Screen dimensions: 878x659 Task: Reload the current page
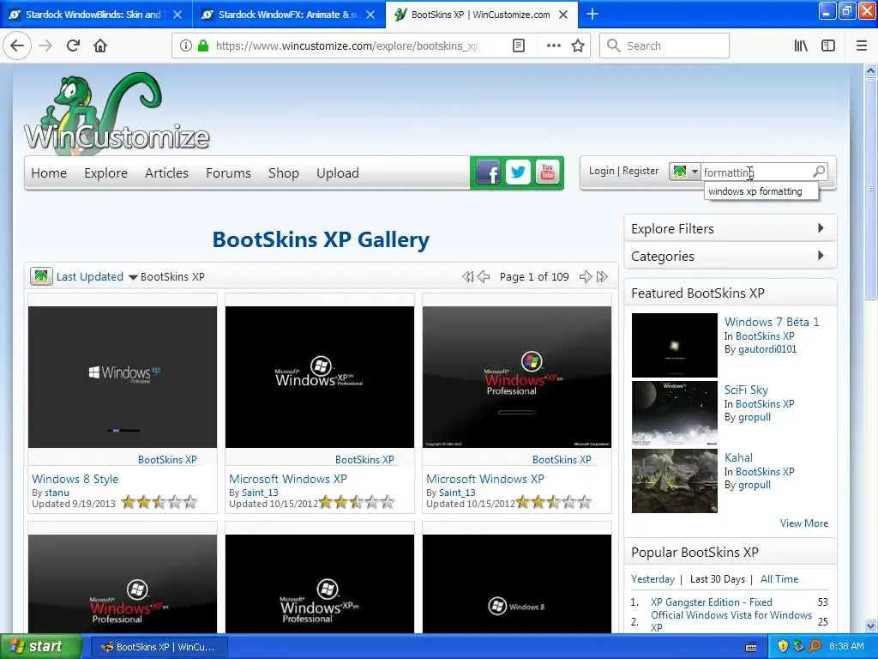coord(73,45)
